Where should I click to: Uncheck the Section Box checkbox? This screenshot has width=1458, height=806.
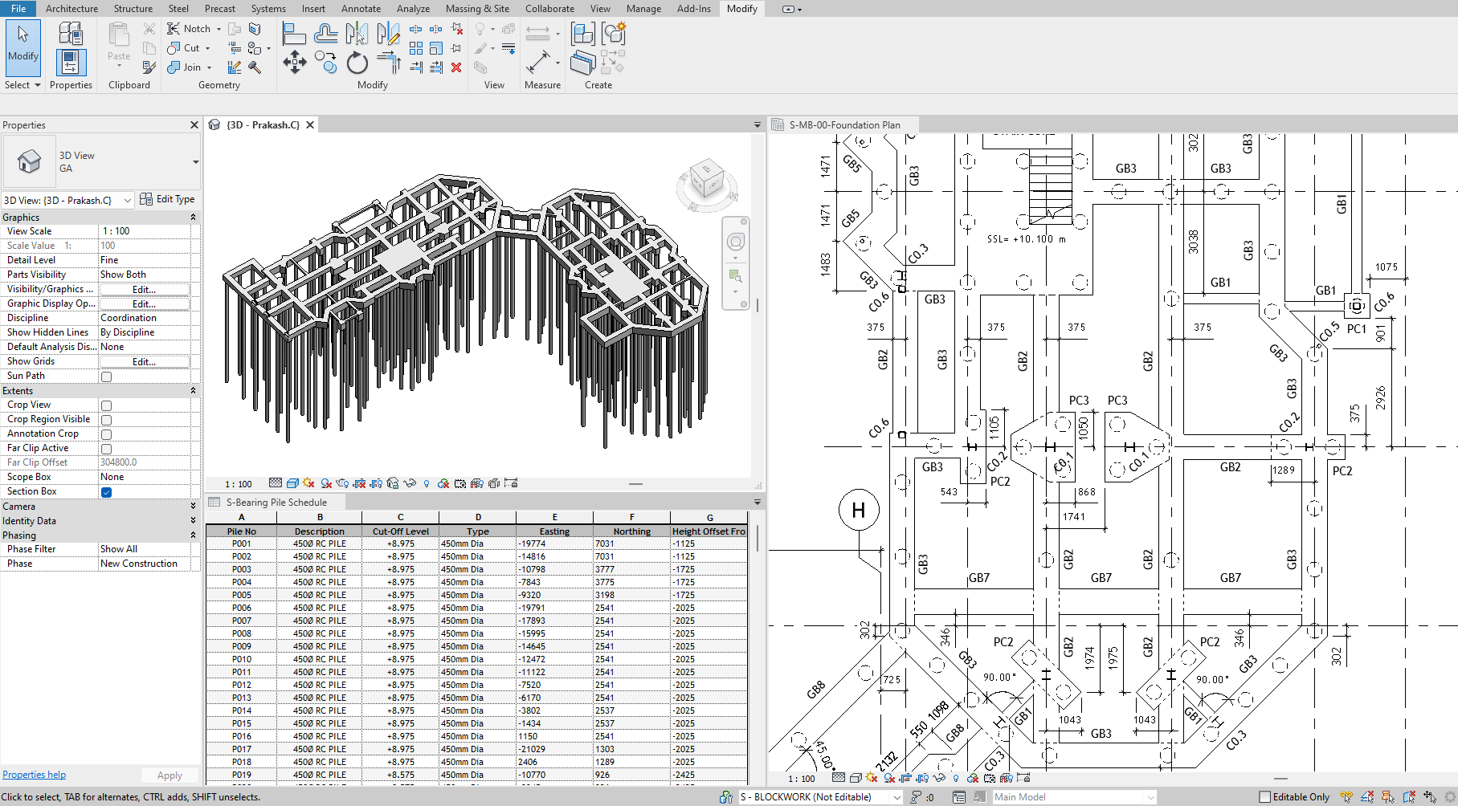[x=106, y=492]
